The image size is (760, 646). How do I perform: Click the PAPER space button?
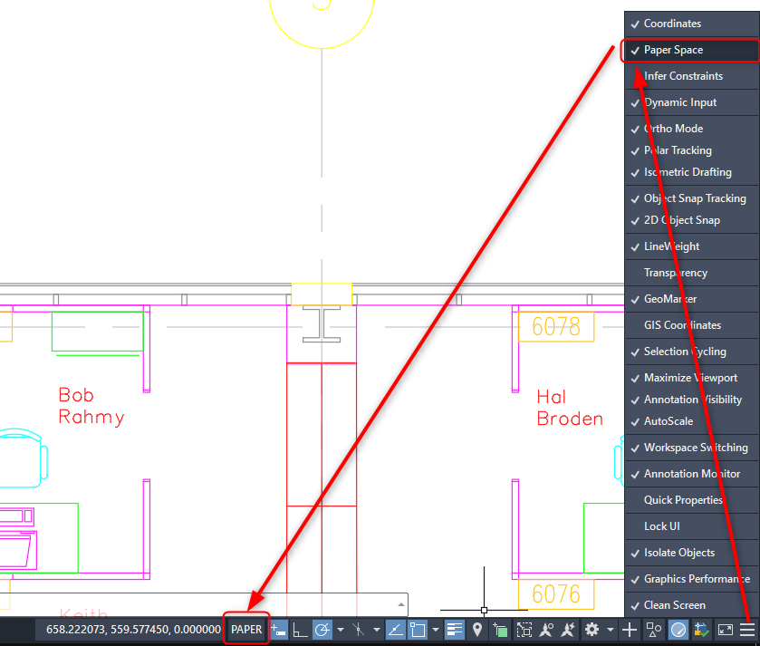[246, 629]
